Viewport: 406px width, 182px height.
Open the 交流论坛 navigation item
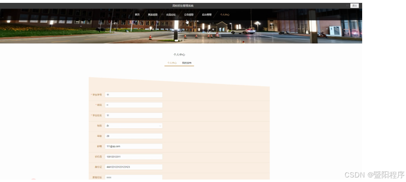[x=171, y=15]
